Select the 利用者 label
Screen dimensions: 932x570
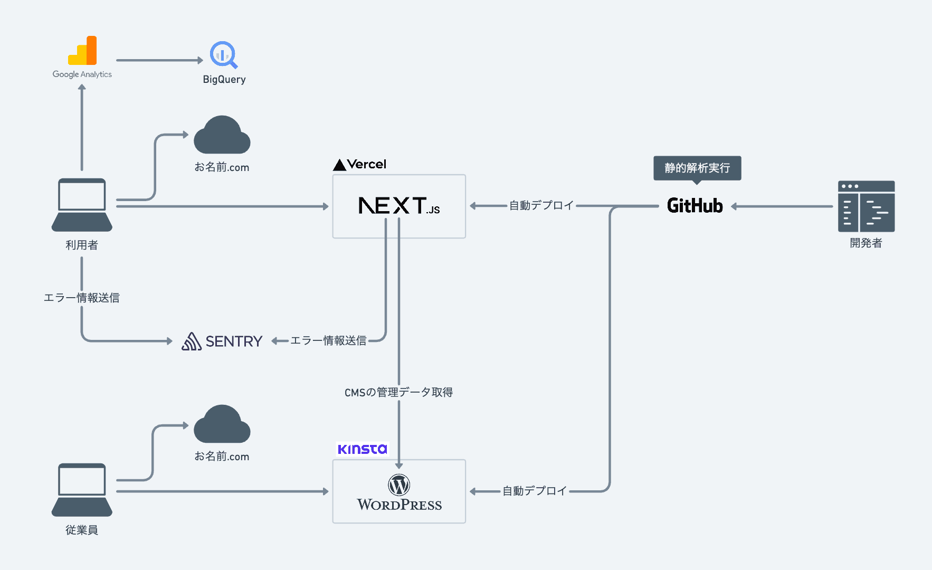click(x=82, y=245)
